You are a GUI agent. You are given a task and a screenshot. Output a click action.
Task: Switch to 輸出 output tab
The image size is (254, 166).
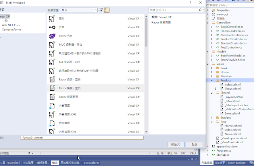55,163
